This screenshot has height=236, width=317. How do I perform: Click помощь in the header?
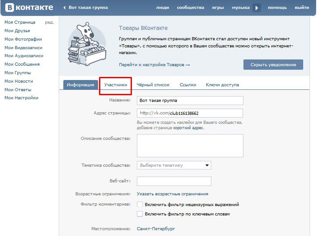(x=277, y=8)
